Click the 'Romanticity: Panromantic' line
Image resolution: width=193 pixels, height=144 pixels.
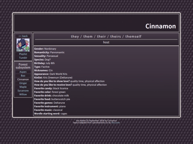tap(49, 52)
